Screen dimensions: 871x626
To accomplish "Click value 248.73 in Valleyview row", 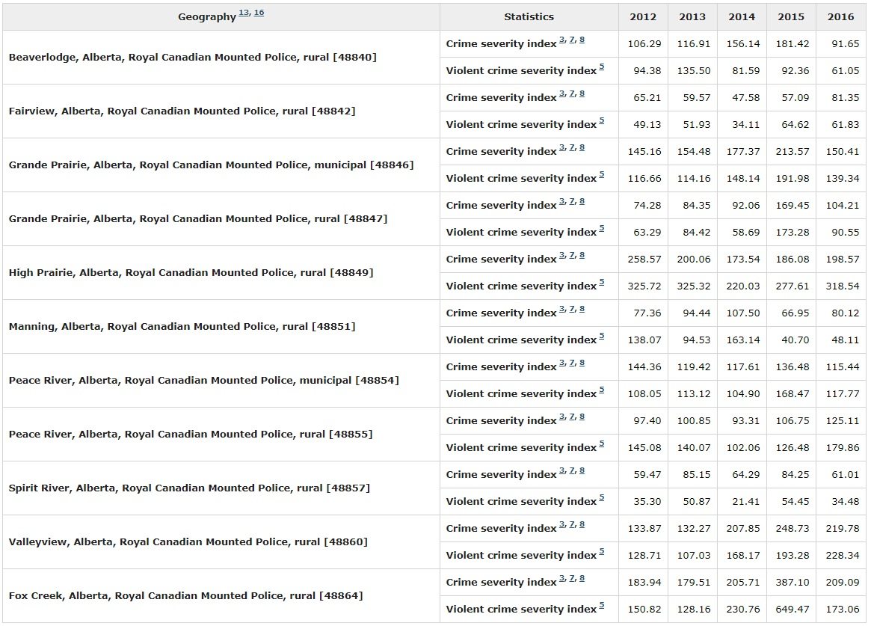I will (x=792, y=528).
